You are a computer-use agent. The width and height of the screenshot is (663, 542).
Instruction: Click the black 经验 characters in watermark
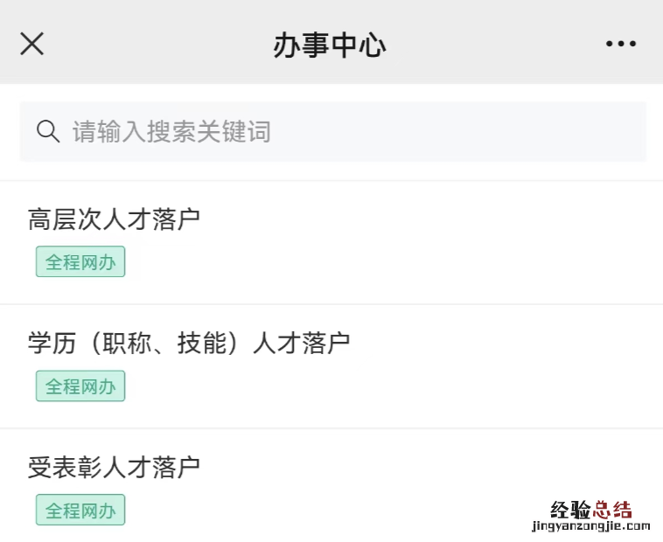tap(570, 510)
